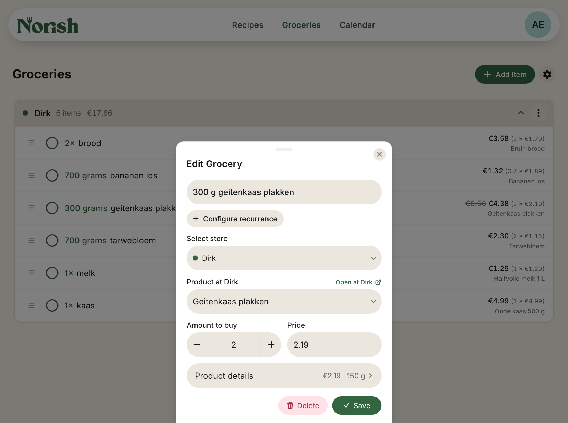Viewport: 568px width, 423px height.
Task: Go to the Recipes tab
Action: (x=248, y=25)
